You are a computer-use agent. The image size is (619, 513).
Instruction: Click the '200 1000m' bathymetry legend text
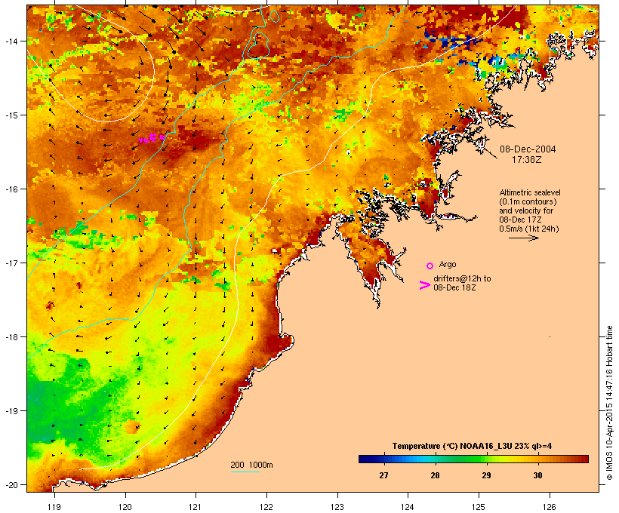coord(251,465)
